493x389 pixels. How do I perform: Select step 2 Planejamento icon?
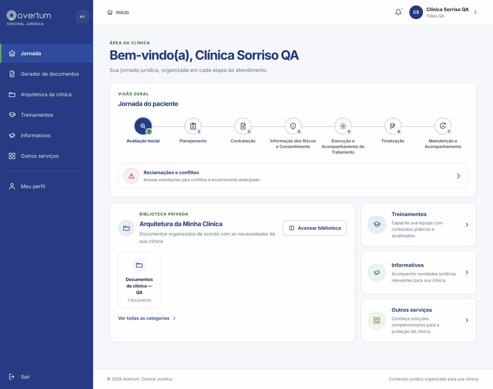coord(193,126)
